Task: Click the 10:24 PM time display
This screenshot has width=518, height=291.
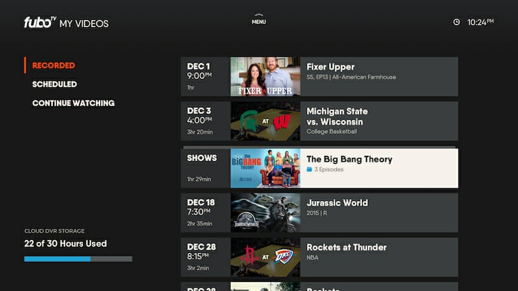Action: [480, 22]
